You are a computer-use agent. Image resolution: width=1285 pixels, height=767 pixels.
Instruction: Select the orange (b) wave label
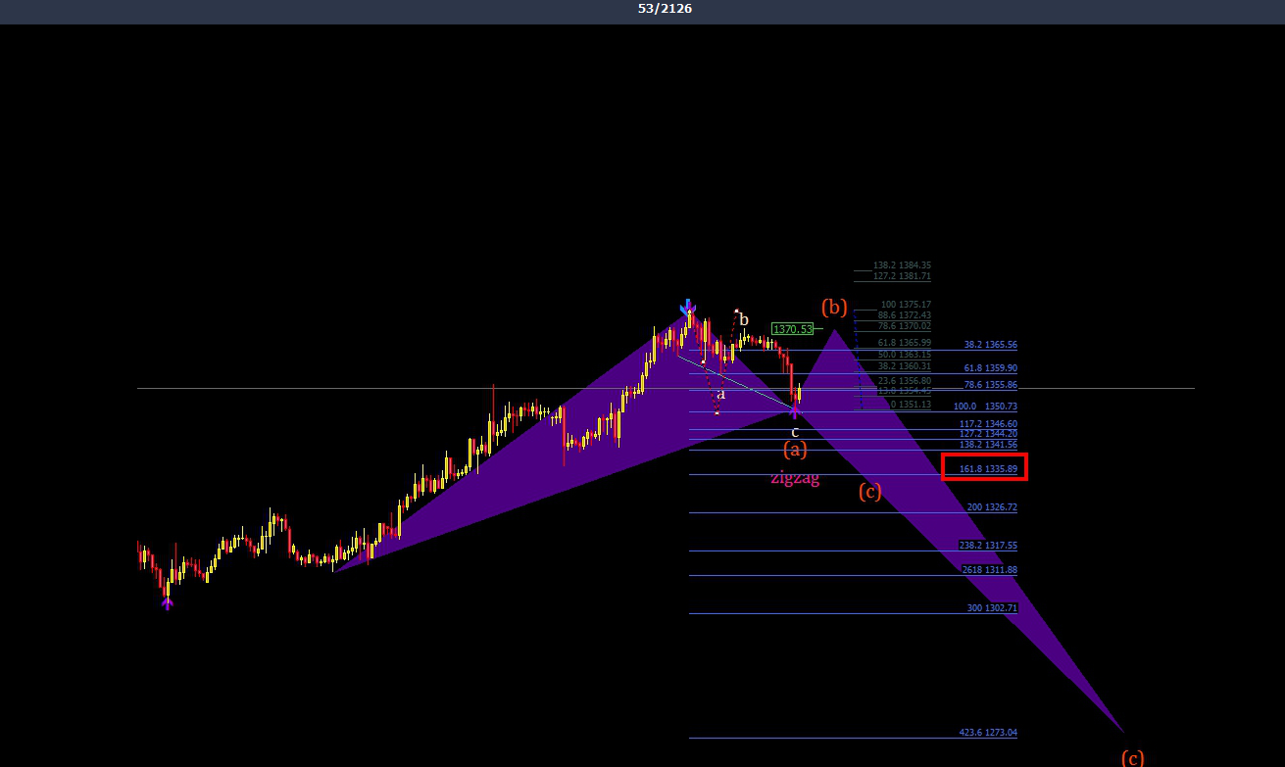(x=834, y=307)
